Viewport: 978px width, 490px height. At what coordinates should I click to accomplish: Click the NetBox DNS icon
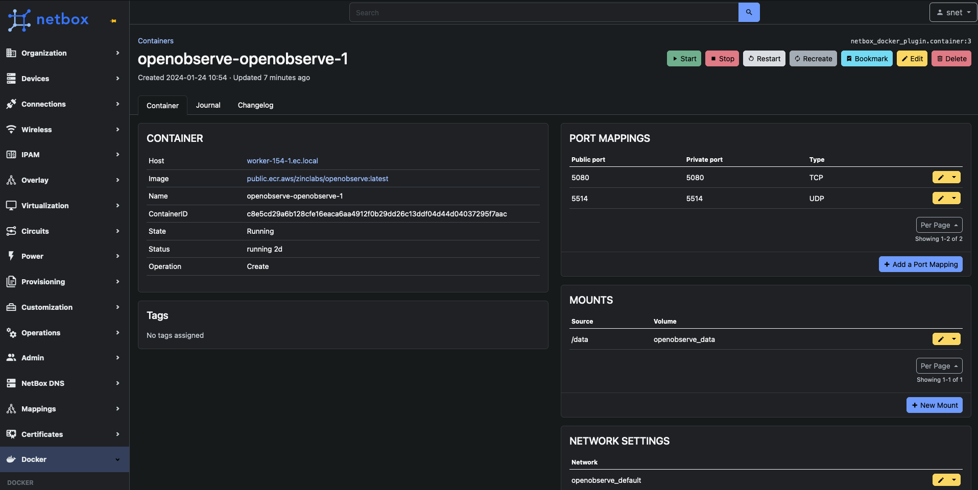click(11, 383)
